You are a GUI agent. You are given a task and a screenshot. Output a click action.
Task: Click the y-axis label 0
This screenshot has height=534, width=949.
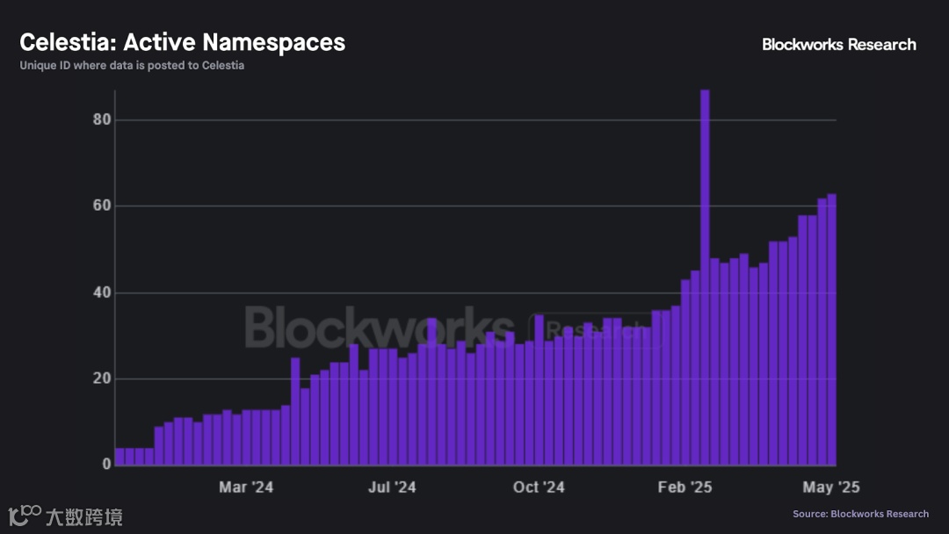click(x=107, y=464)
